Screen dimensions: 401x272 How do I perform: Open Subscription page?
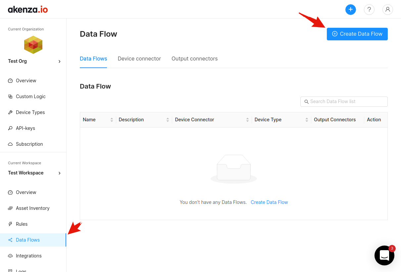[x=29, y=144]
